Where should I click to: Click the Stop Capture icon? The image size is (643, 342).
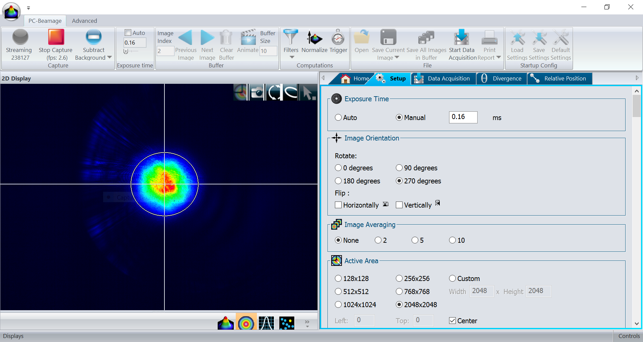click(56, 37)
